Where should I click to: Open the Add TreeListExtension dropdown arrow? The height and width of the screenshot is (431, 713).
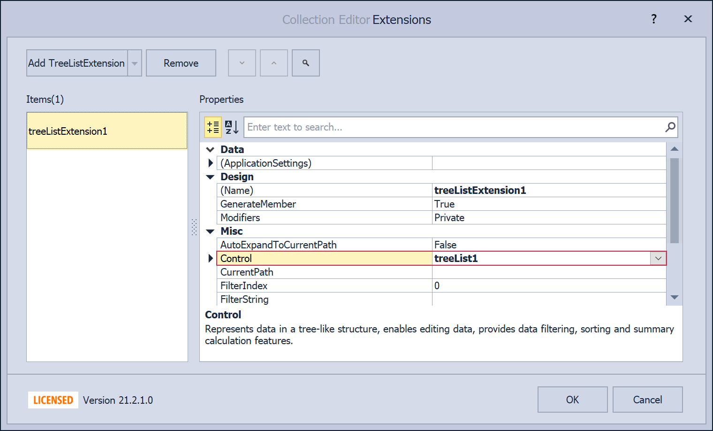tap(135, 63)
